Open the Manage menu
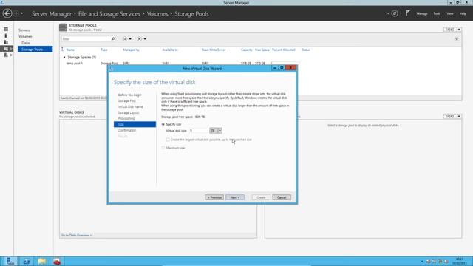The height and width of the screenshot is (266, 473). tap(422, 13)
